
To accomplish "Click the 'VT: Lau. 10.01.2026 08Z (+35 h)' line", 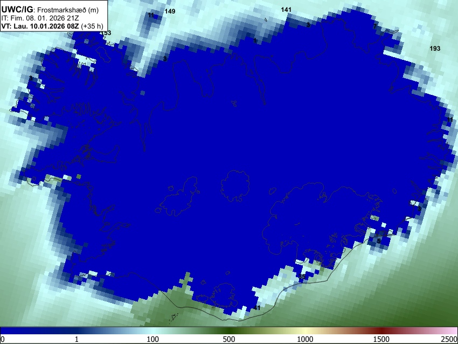I will 52,26.
